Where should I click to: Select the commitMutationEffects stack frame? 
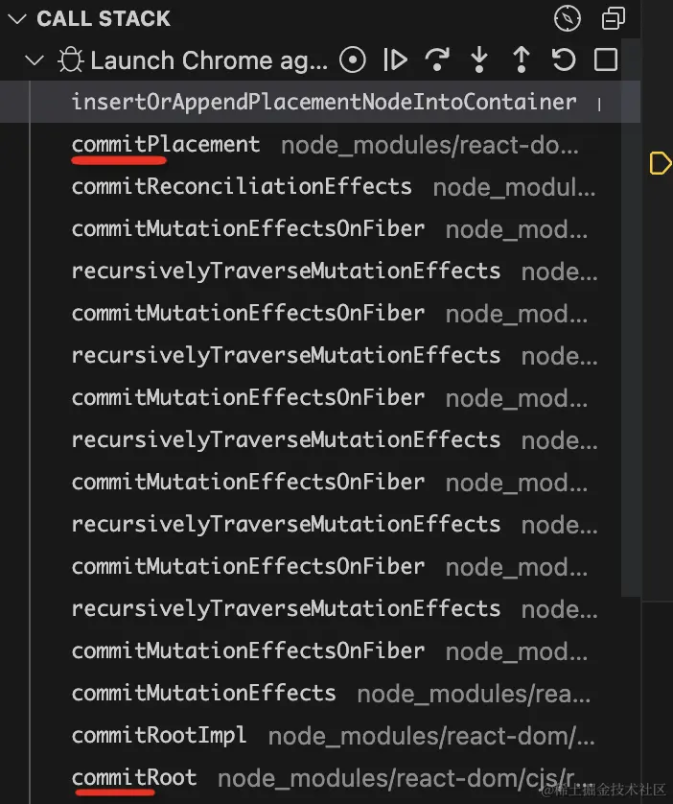(x=203, y=693)
